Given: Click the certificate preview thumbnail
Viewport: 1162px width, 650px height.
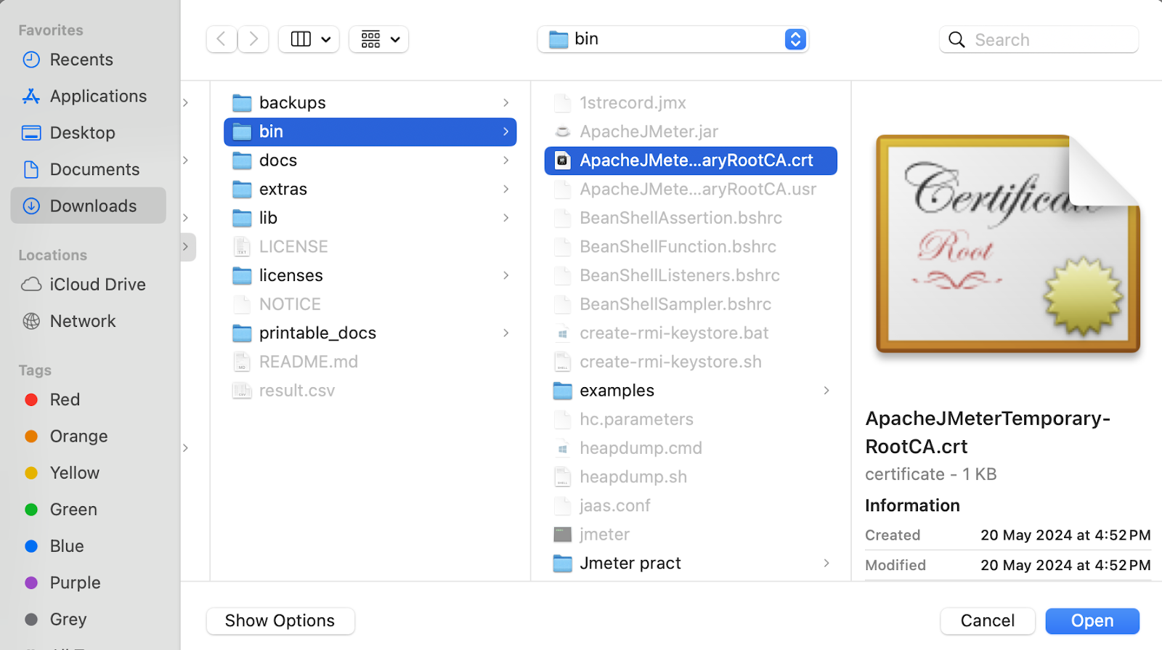Looking at the screenshot, I should pos(1008,243).
